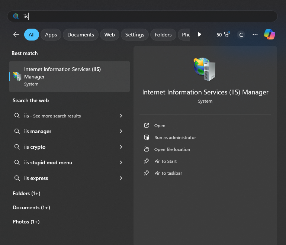
Task: Click magnifier beside 'iis - See more search results'
Action: pos(17,116)
